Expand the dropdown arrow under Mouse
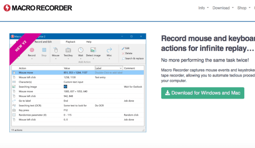This screenshot has width=255, height=148. pos(56,59)
